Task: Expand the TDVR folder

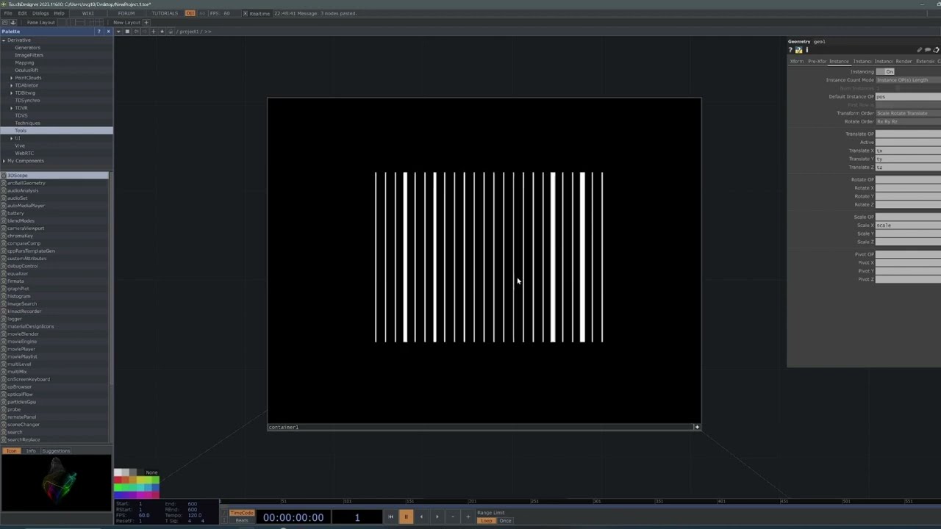Action: [11, 108]
